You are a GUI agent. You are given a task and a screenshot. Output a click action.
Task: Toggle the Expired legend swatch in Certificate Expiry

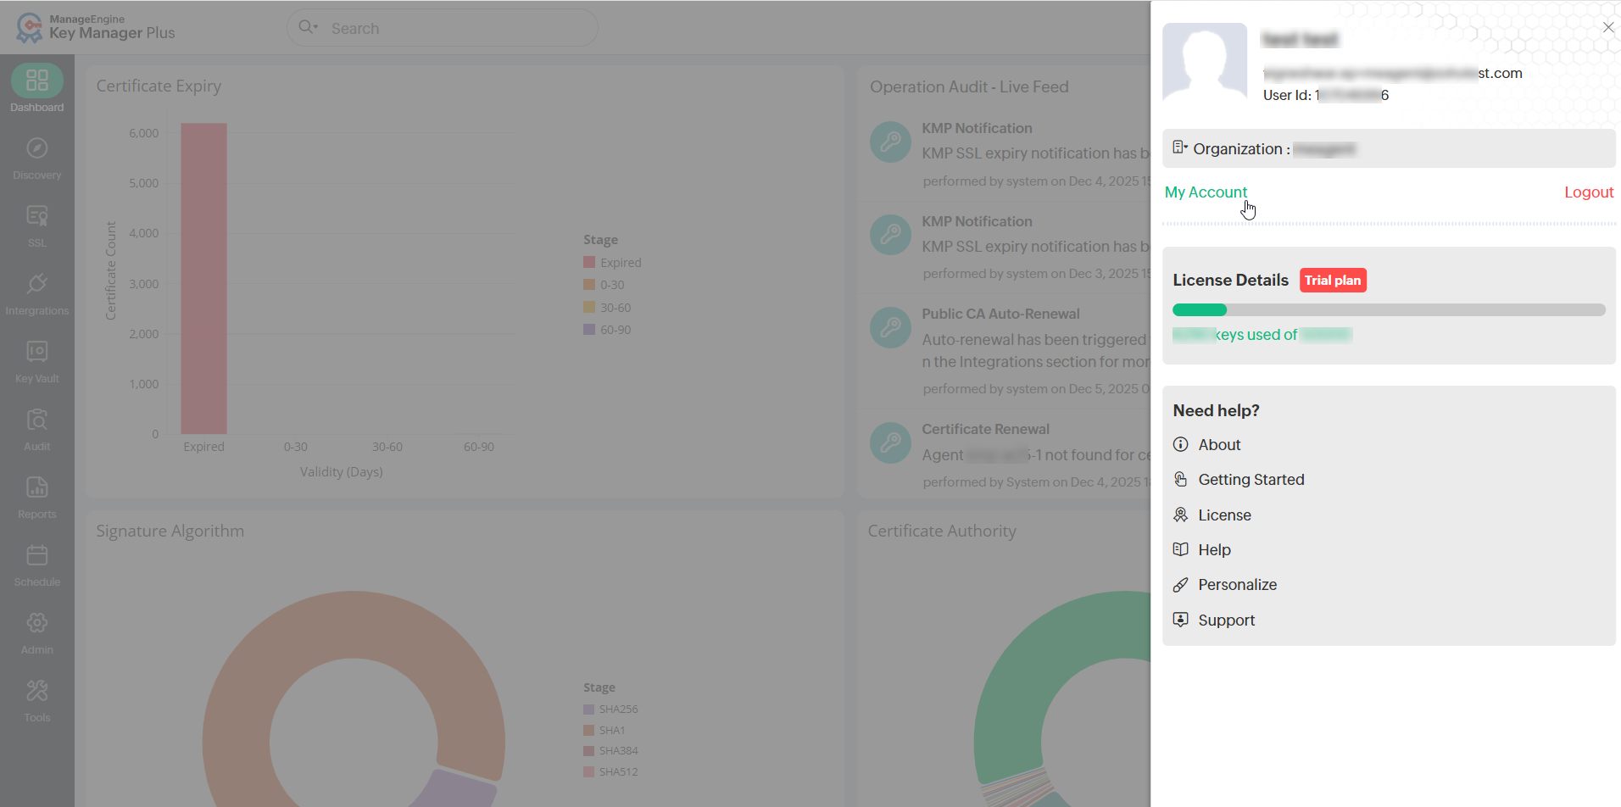point(589,262)
